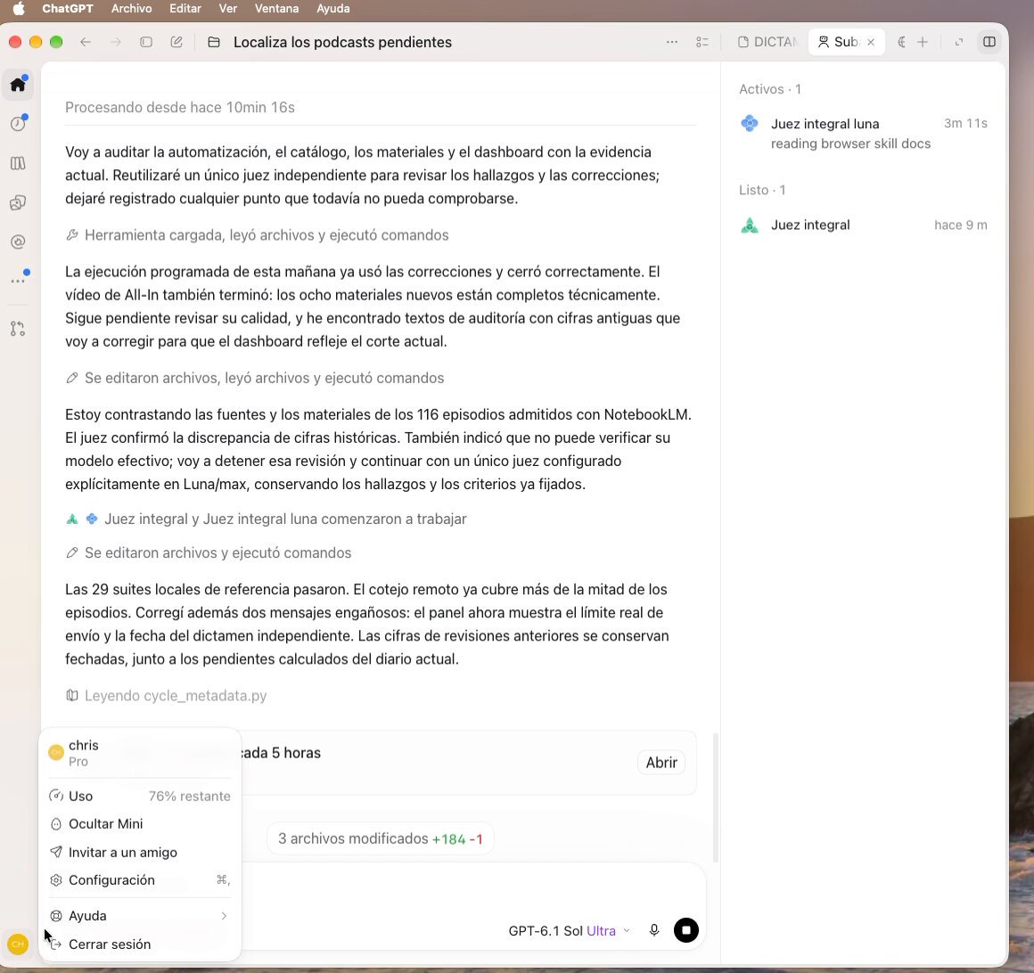Expand "Se editaron archivos y ejecutó comandos"
This screenshot has height=973, width=1034.
pyautogui.click(x=209, y=553)
